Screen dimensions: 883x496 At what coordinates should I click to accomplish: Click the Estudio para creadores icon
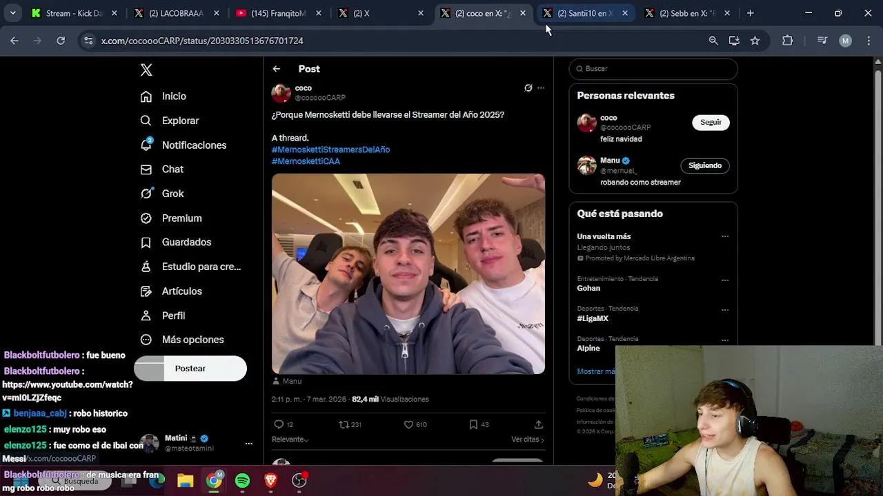pos(146,267)
